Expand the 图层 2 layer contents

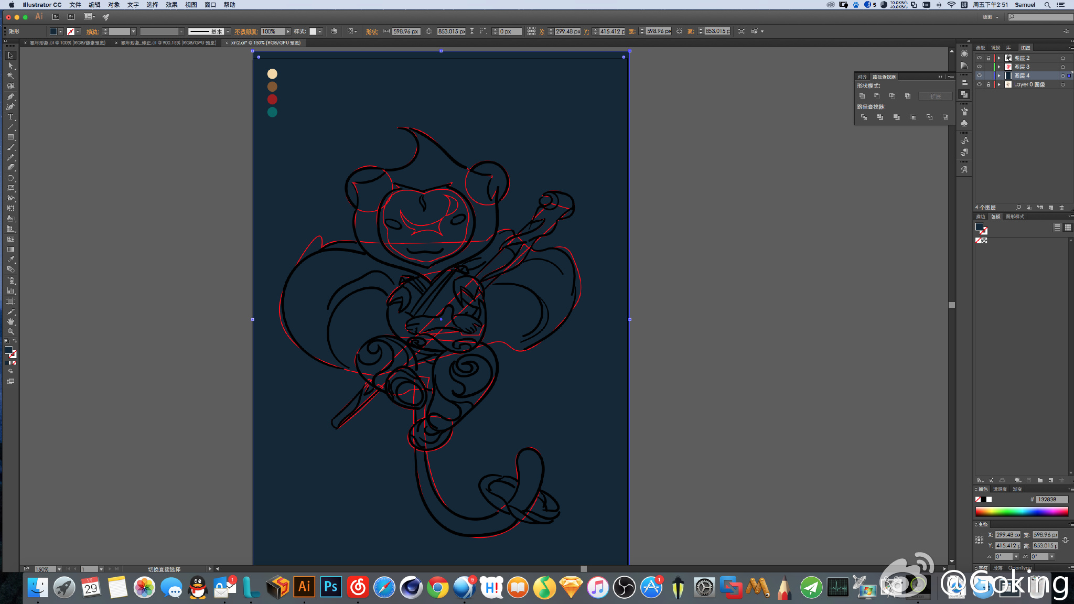pos(999,58)
